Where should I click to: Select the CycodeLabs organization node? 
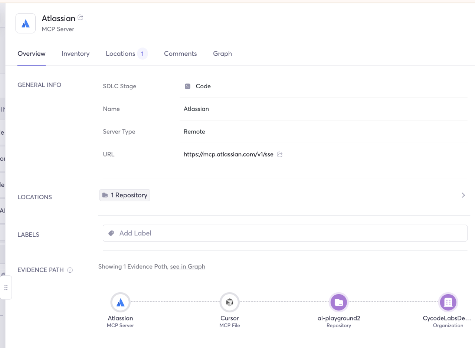[448, 302]
